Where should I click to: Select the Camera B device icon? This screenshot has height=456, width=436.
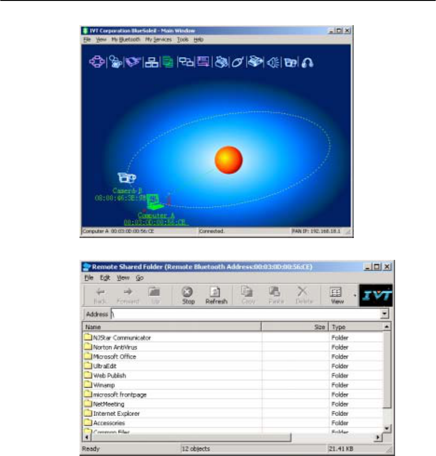click(126, 178)
